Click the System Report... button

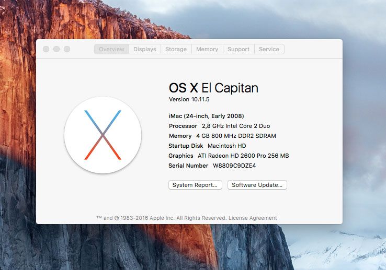click(x=195, y=185)
